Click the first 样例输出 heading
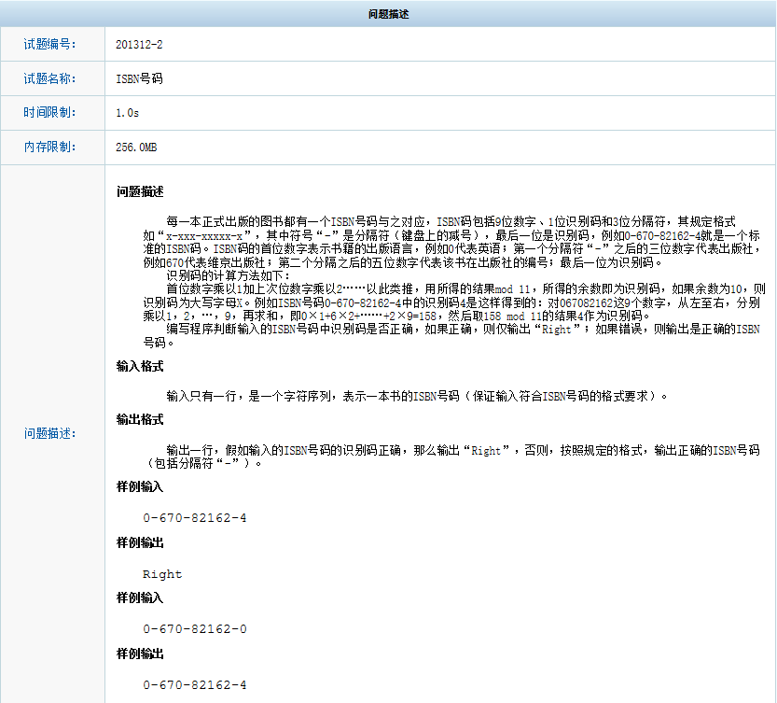The height and width of the screenshot is (703, 777). [x=140, y=542]
